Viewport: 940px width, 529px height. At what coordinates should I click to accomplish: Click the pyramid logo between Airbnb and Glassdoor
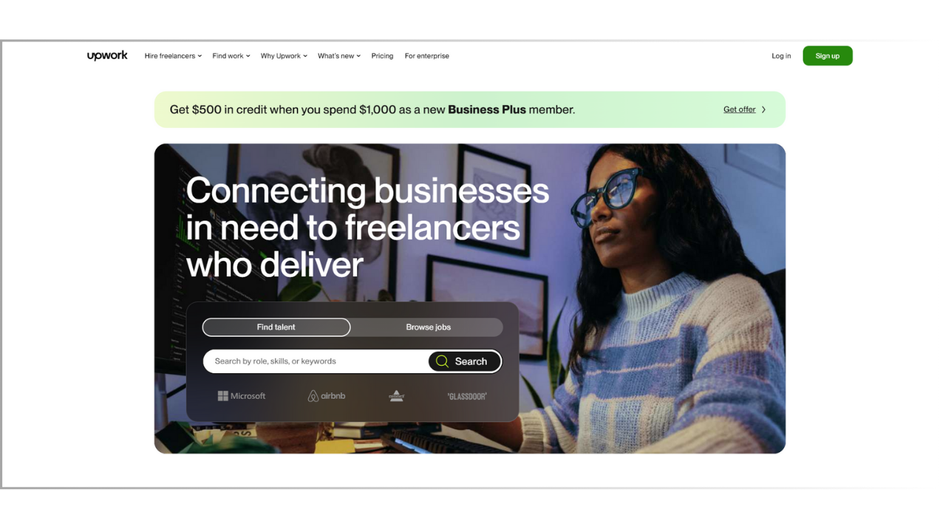point(397,396)
